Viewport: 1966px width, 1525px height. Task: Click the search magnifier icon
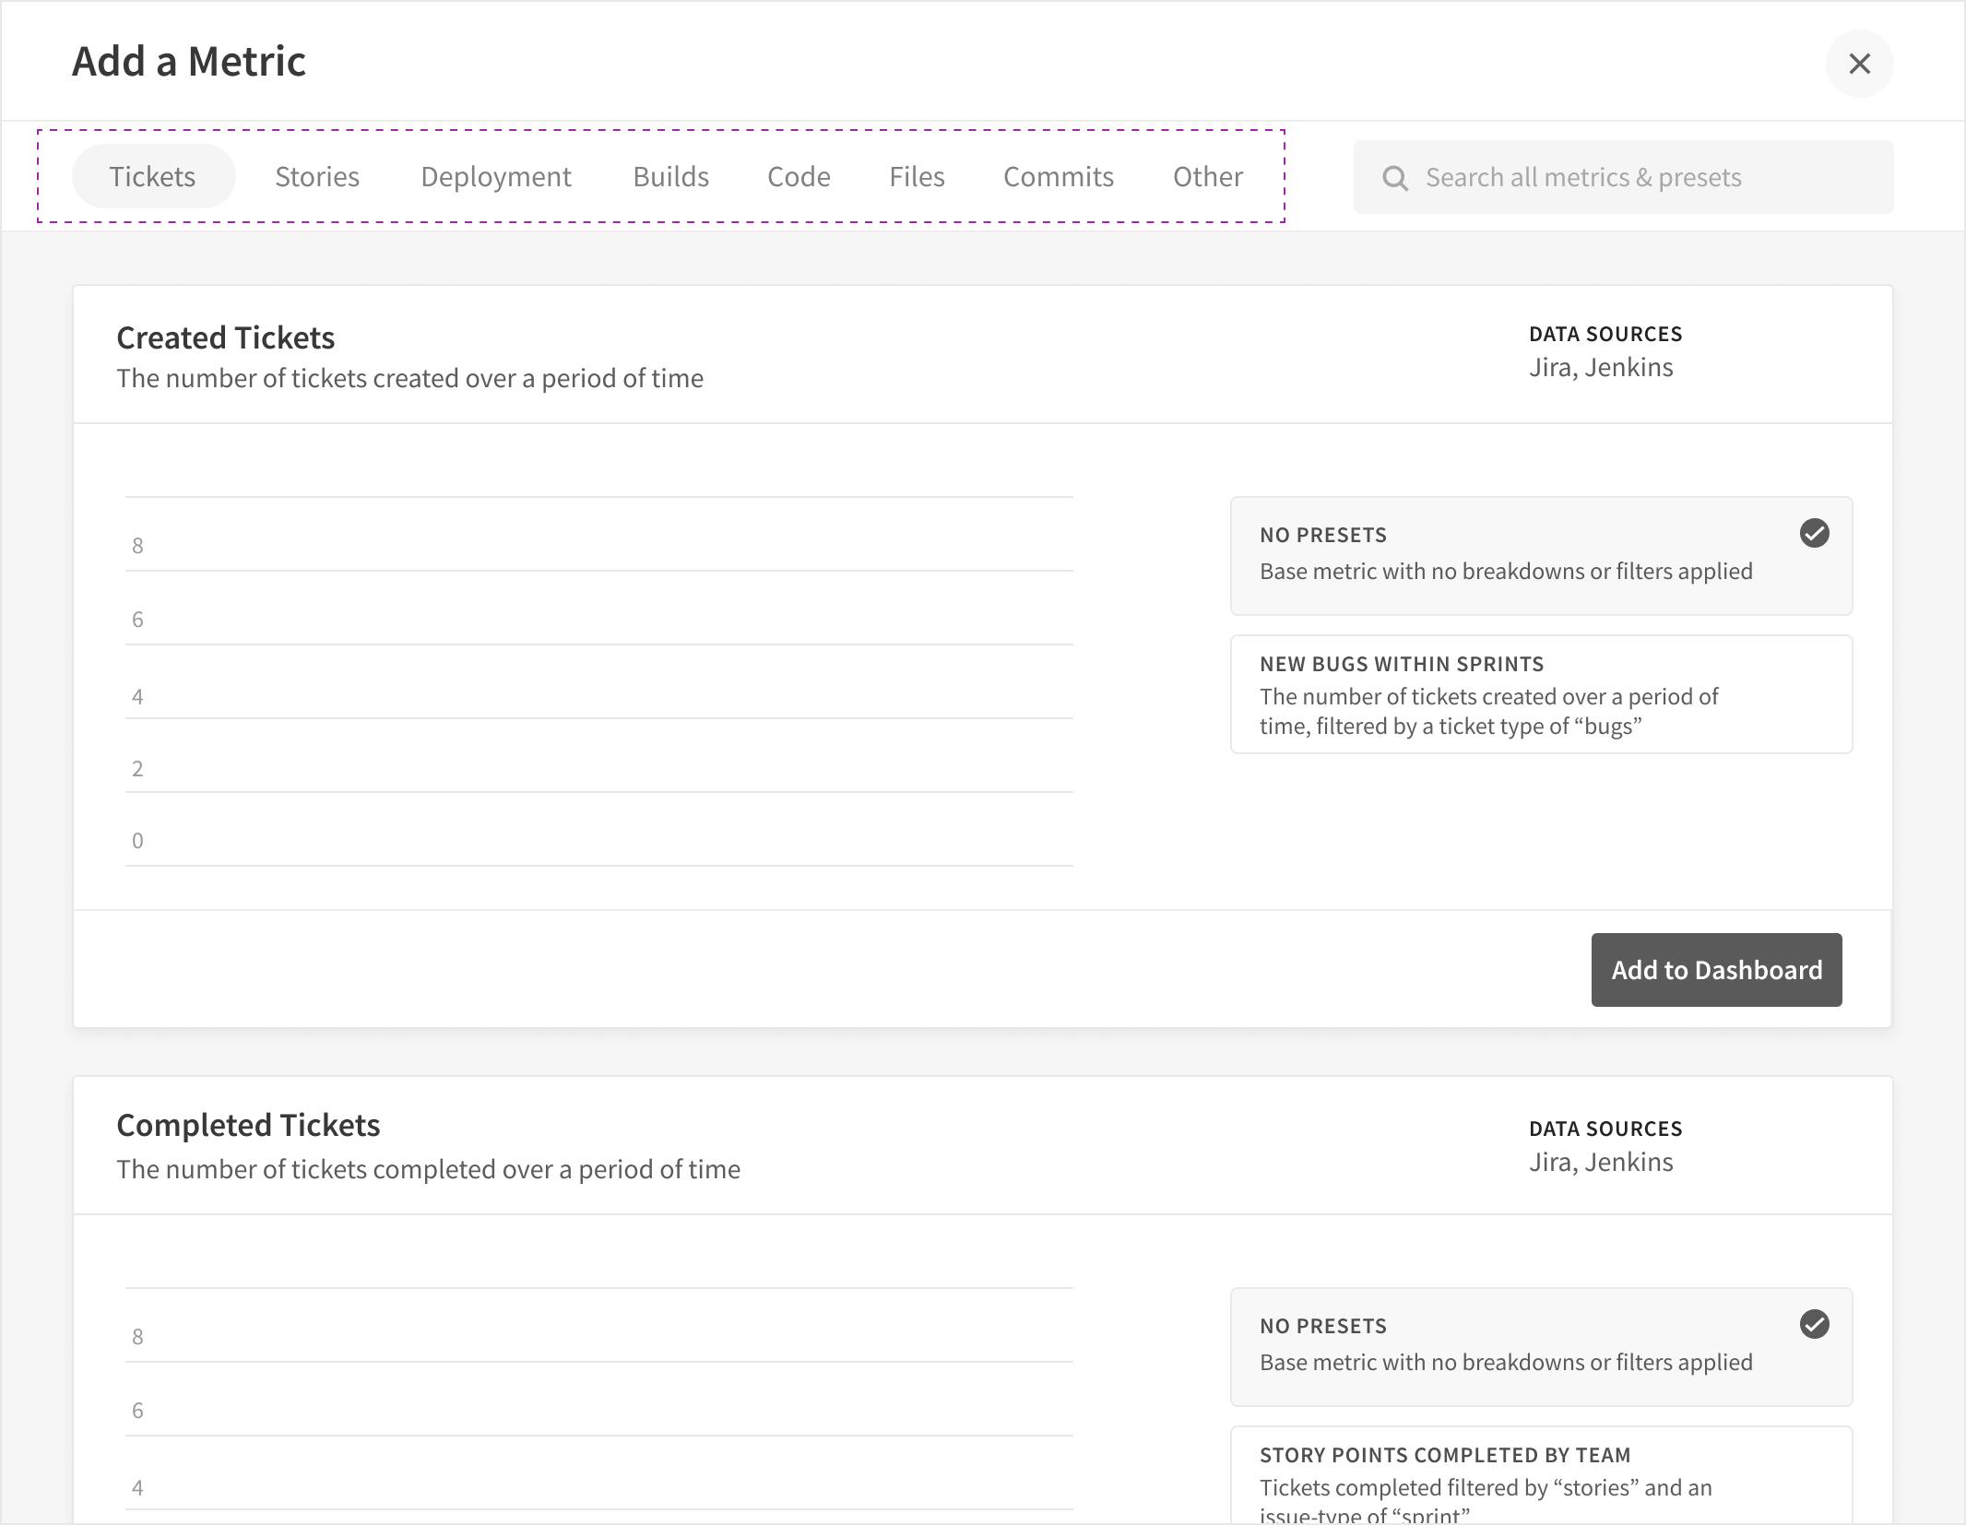click(1395, 178)
